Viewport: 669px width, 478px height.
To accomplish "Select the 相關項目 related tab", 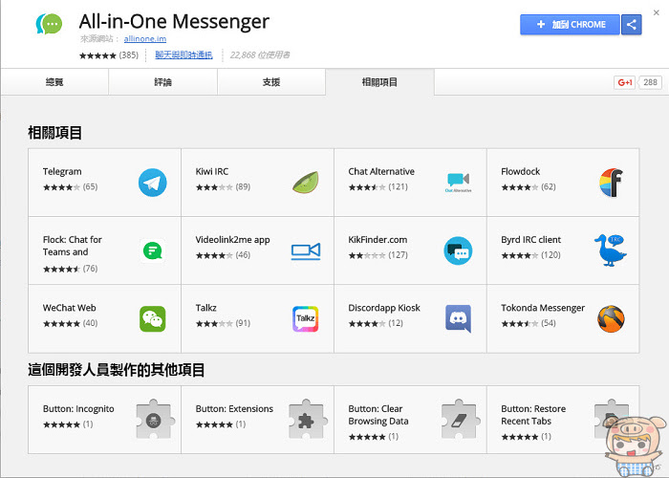I will click(x=379, y=82).
